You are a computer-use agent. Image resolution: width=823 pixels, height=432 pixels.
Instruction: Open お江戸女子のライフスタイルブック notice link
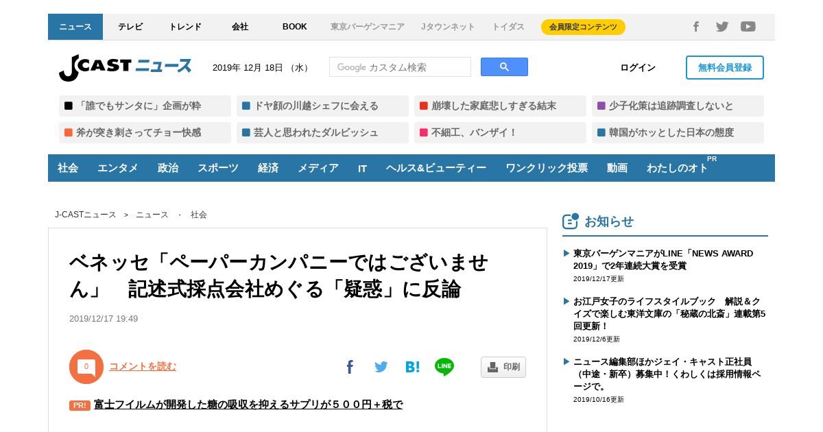pos(669,313)
